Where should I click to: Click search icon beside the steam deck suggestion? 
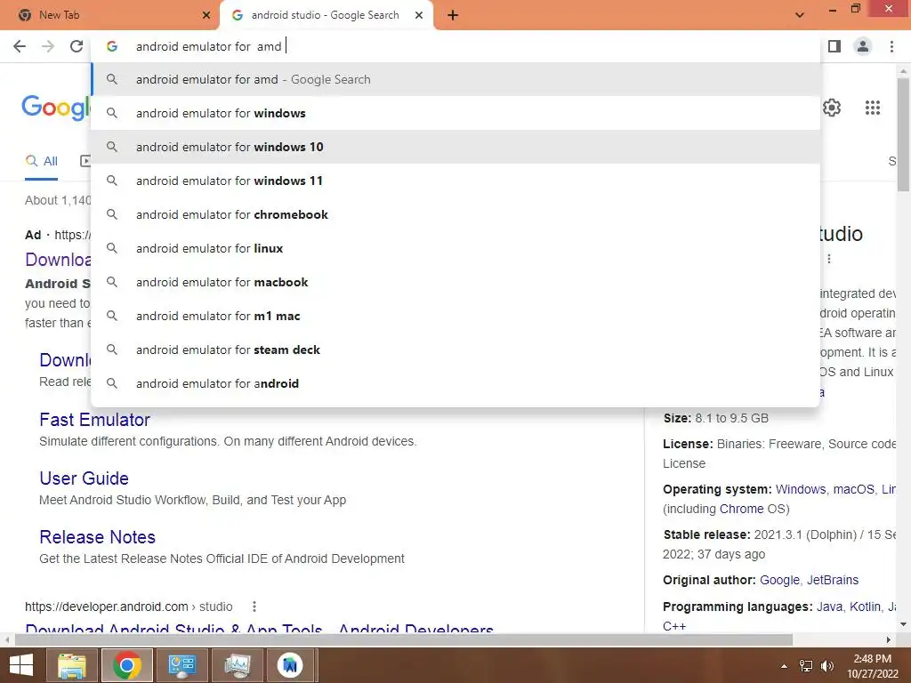pos(112,350)
